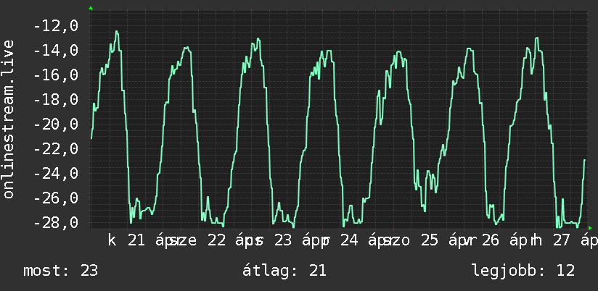Image resolution: width=598 pixels, height=291 pixels.
Task: Click the '25' date label on x-axis
Action: 430,240
